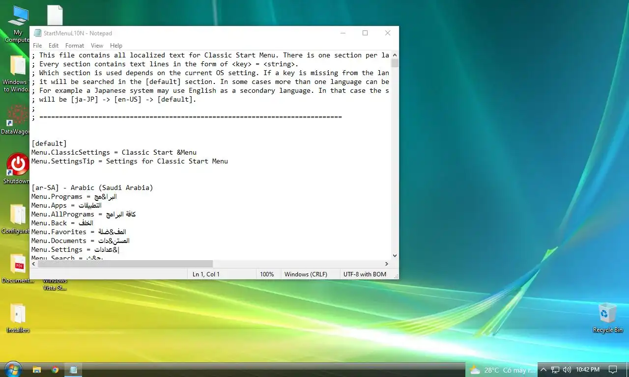Image resolution: width=629 pixels, height=377 pixels.
Task: Click the horizontal scrollbar thumb
Action: point(125,264)
